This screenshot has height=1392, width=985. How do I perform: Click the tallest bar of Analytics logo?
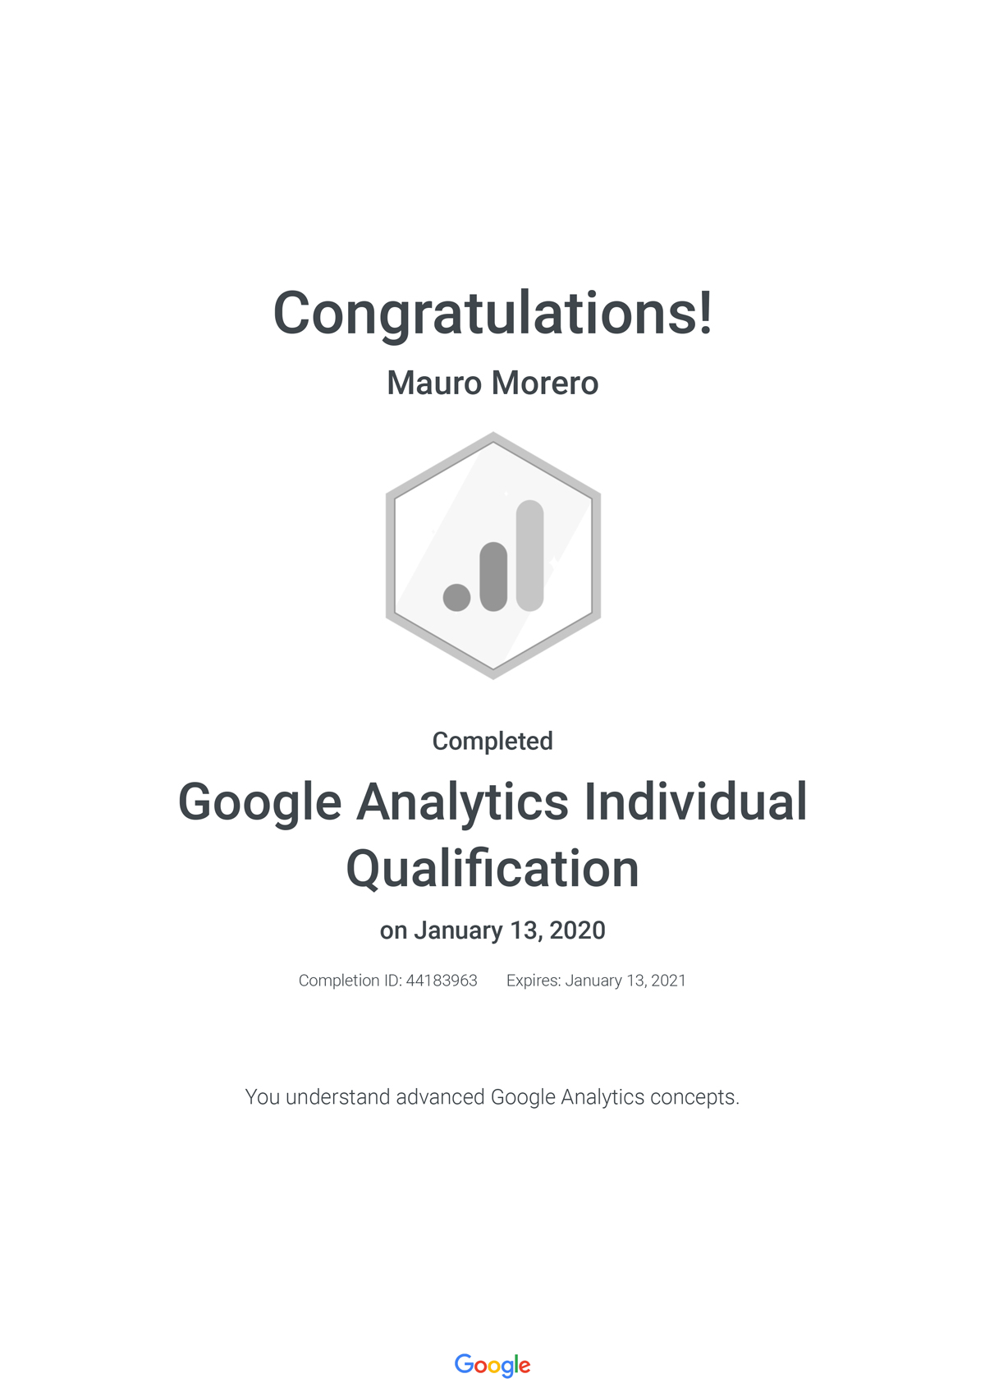click(530, 555)
